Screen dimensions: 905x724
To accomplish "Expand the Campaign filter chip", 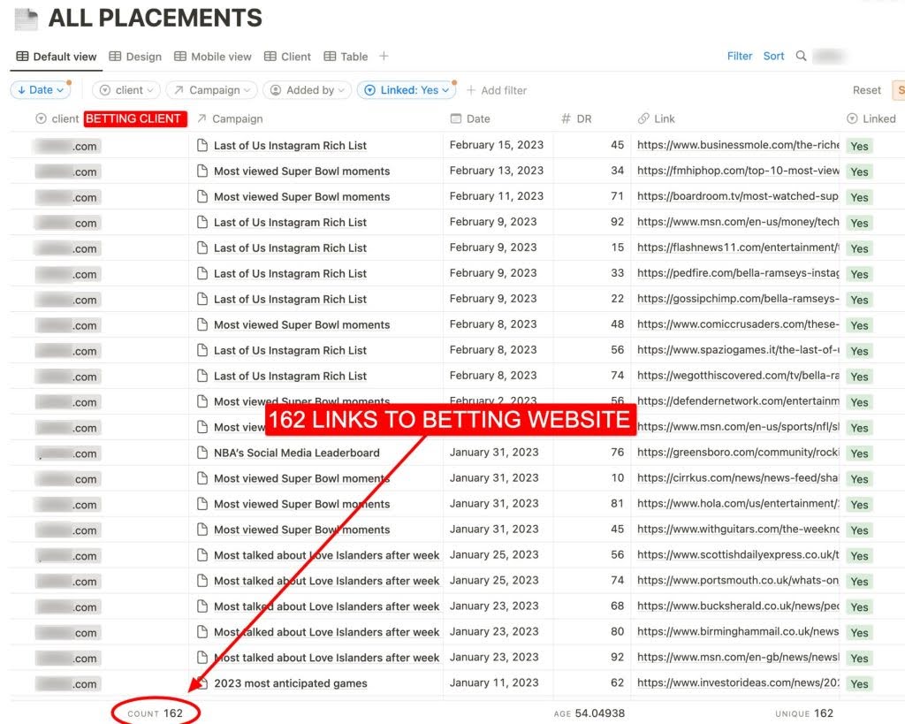I will coord(212,90).
